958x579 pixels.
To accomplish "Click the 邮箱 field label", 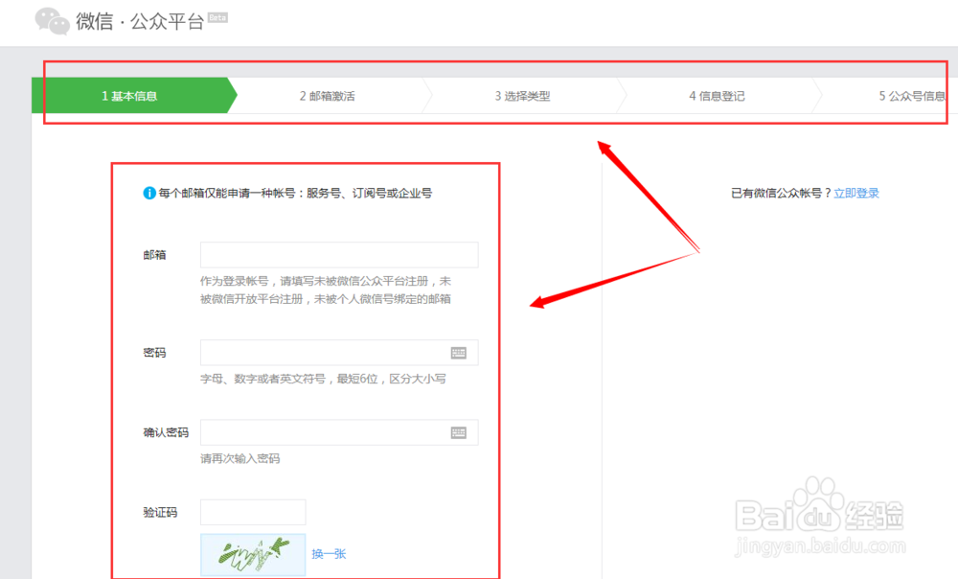I will pos(154,255).
